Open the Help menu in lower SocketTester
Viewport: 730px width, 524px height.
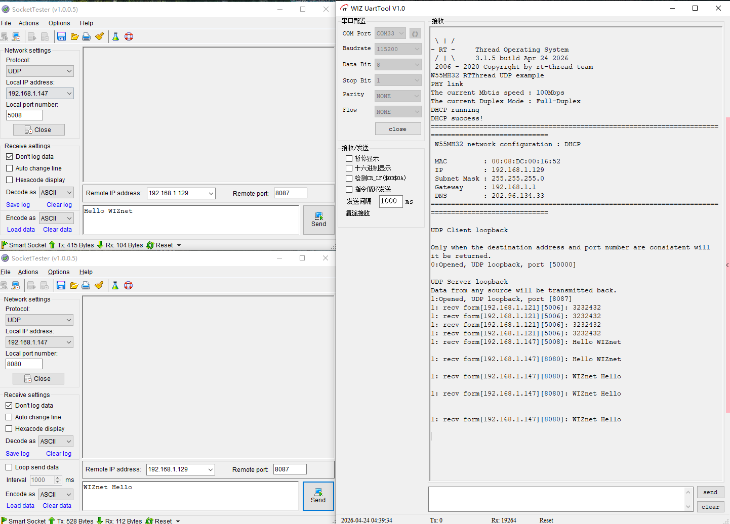click(x=86, y=272)
